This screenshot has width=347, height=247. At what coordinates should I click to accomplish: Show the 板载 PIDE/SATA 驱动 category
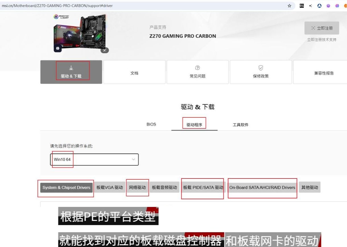pos(203,188)
